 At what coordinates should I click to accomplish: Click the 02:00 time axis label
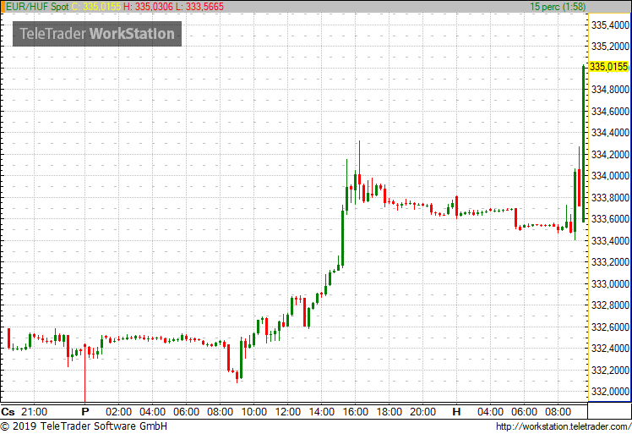(118, 412)
